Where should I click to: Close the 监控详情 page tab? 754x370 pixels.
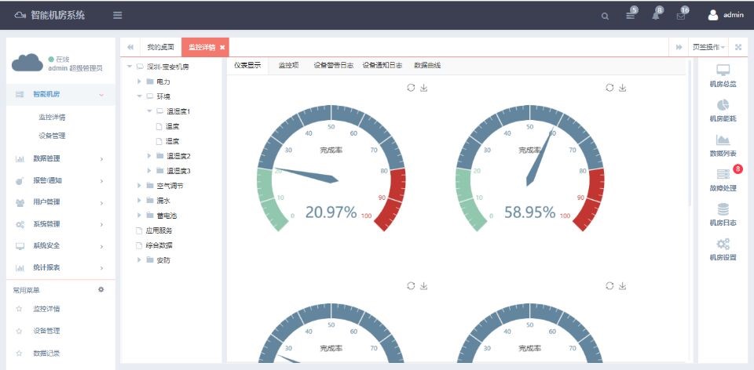pyautogui.click(x=222, y=47)
